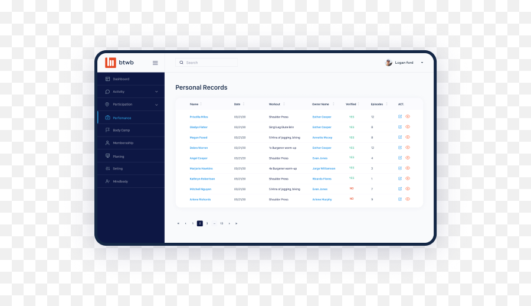Click the pagination ellipsis button
Screen dimensions: 531x306
pyautogui.click(x=214, y=223)
